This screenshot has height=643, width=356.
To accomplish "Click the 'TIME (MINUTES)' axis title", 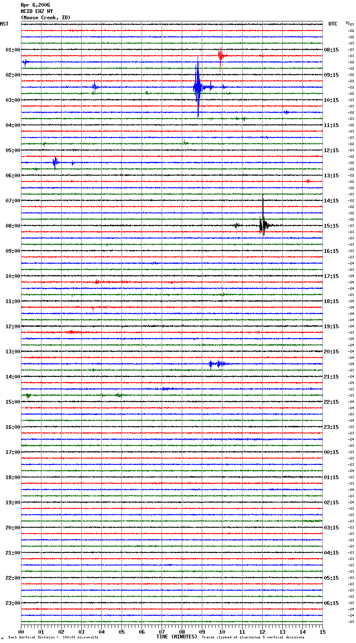I will 177,637.
